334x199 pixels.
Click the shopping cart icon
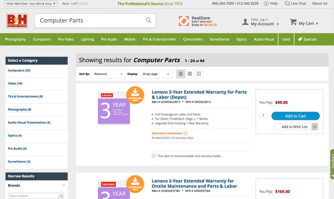(x=293, y=22)
